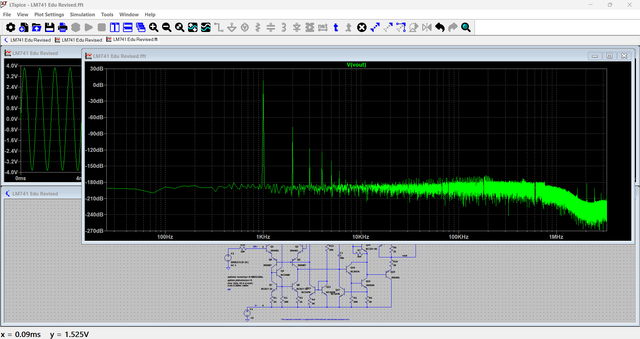
Task: Select the Draw Wire tool icon
Action: pos(219,27)
